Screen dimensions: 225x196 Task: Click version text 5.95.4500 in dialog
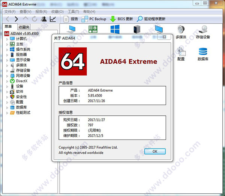tap(95, 95)
